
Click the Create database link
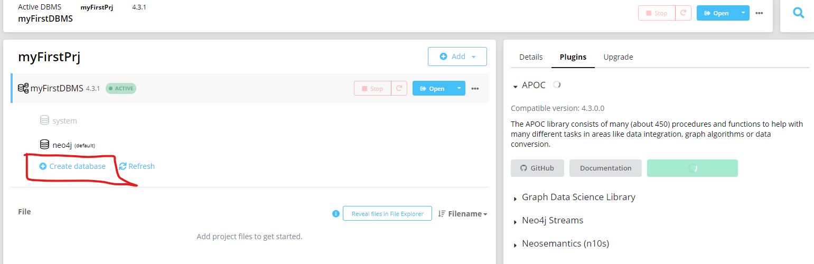pos(77,166)
